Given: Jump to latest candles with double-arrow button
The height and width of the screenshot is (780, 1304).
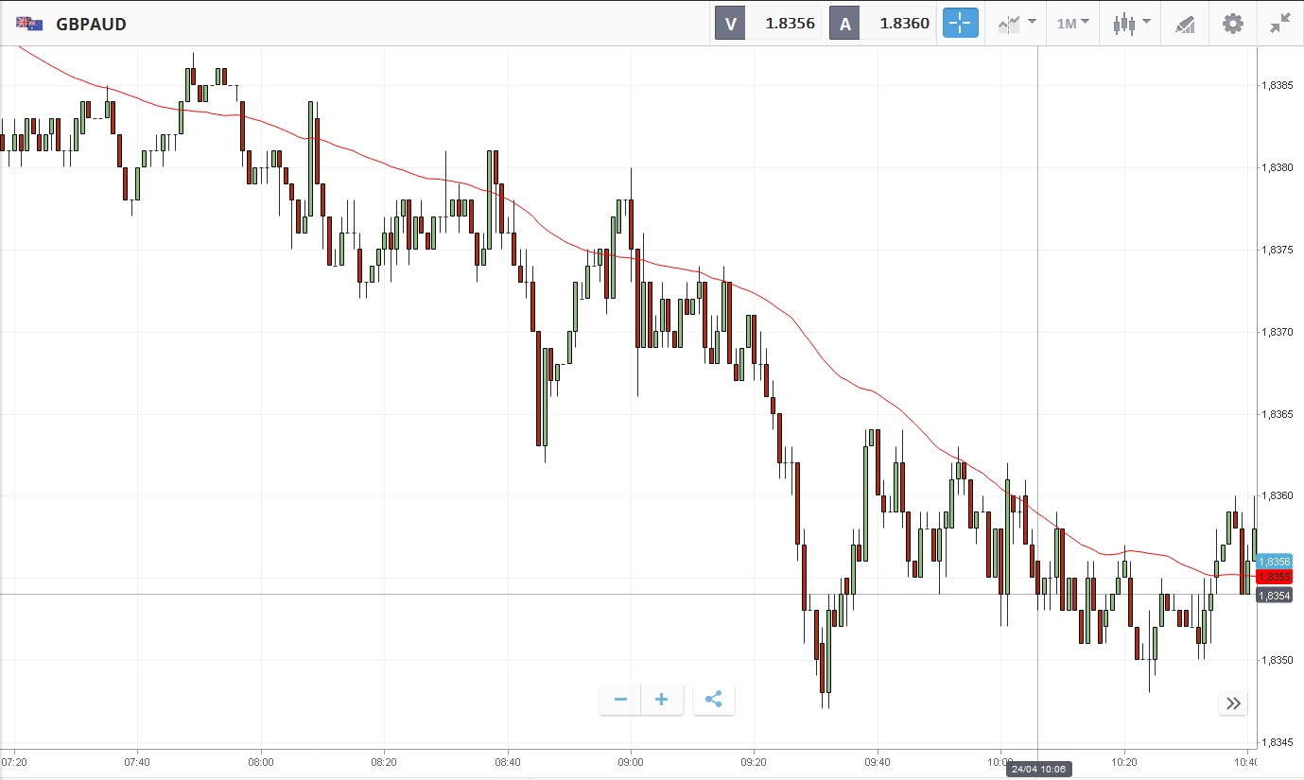Looking at the screenshot, I should coord(1233,703).
